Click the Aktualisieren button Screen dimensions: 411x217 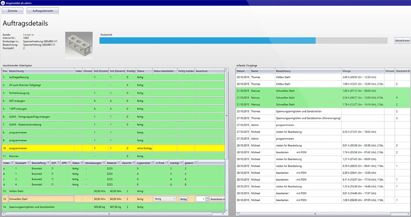402,41
